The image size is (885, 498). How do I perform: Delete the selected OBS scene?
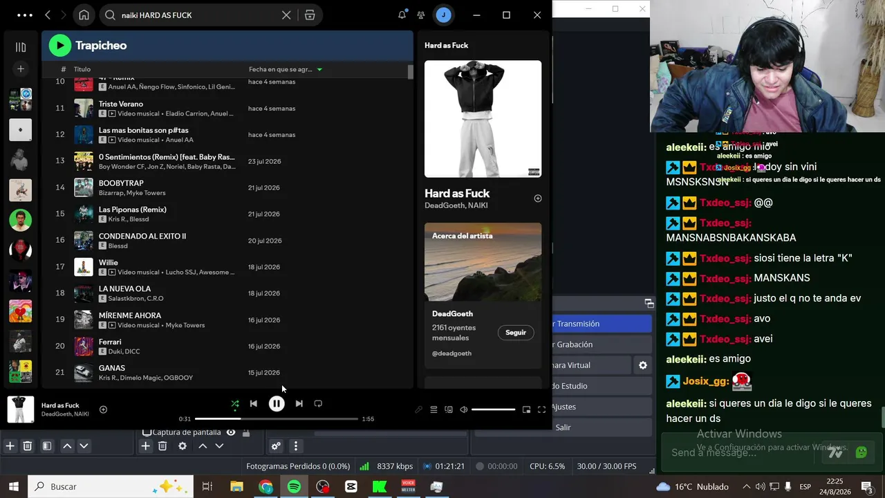tap(28, 446)
